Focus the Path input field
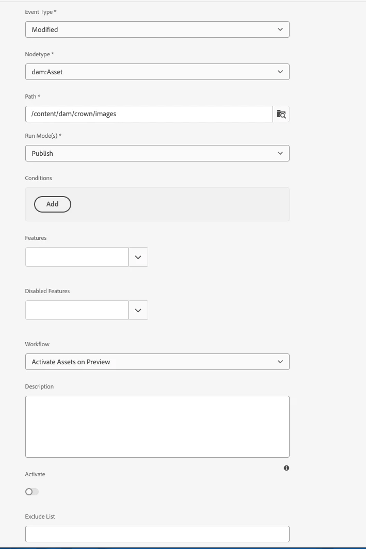This screenshot has width=366, height=549. (149, 114)
